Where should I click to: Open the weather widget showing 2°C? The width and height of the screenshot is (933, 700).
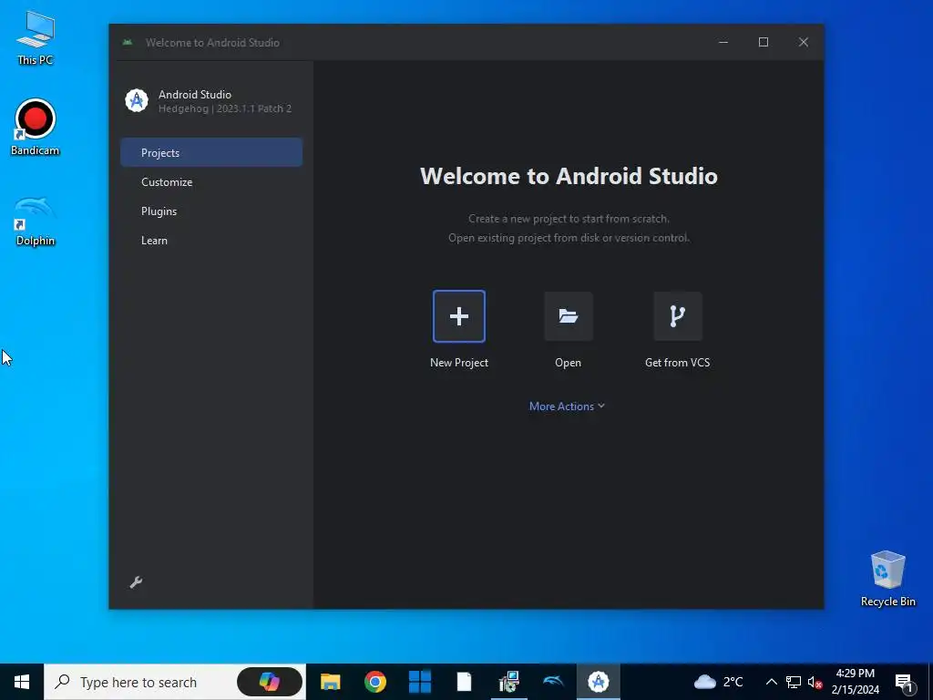pos(719,682)
